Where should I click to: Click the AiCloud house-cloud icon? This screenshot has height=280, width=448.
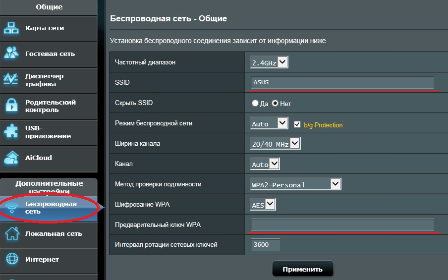click(x=11, y=158)
